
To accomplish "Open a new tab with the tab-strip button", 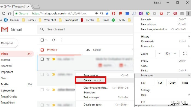I will [36, 7].
